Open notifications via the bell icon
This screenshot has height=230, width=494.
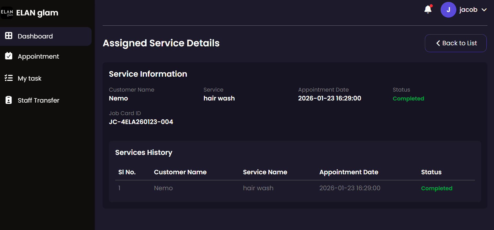[x=428, y=9]
